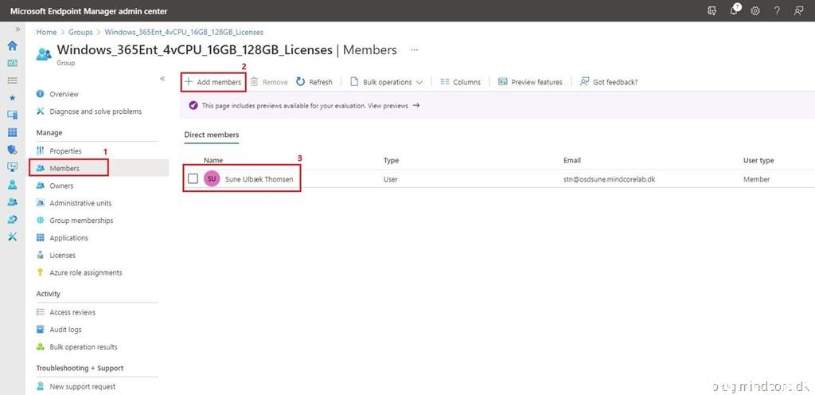Viewport: 815px width, 395px height.
Task: Sort by the Name column header
Action: click(213, 160)
